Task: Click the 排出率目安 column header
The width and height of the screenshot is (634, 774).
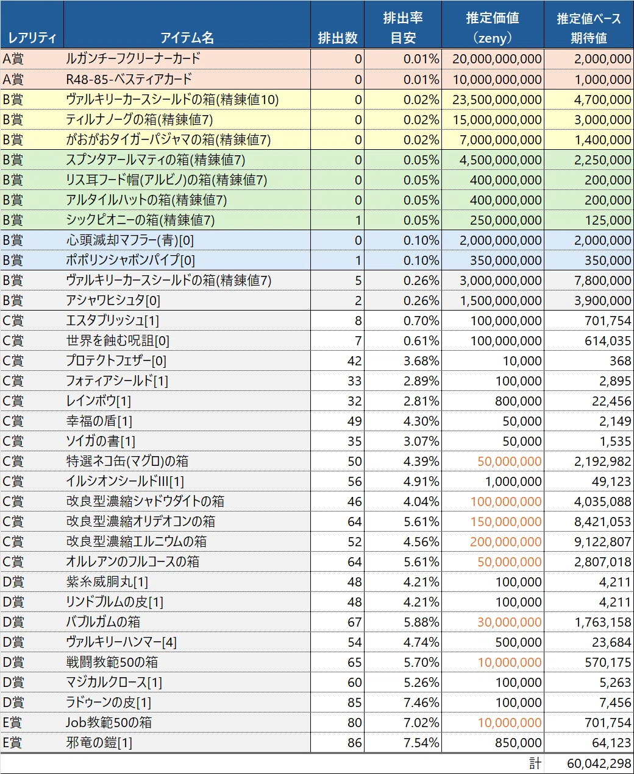Action: [403, 25]
